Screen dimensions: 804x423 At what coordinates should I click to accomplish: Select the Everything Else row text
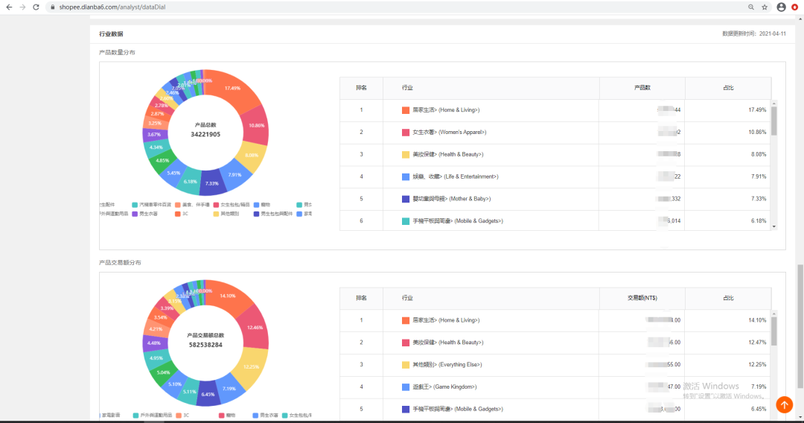pos(447,365)
